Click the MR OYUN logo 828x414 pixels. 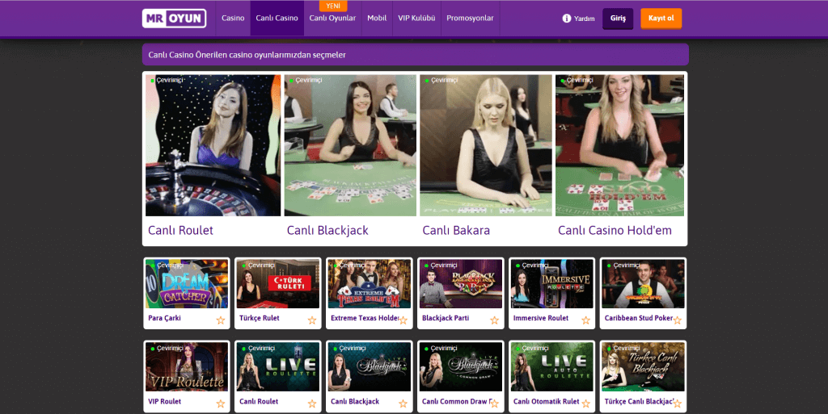click(x=174, y=18)
